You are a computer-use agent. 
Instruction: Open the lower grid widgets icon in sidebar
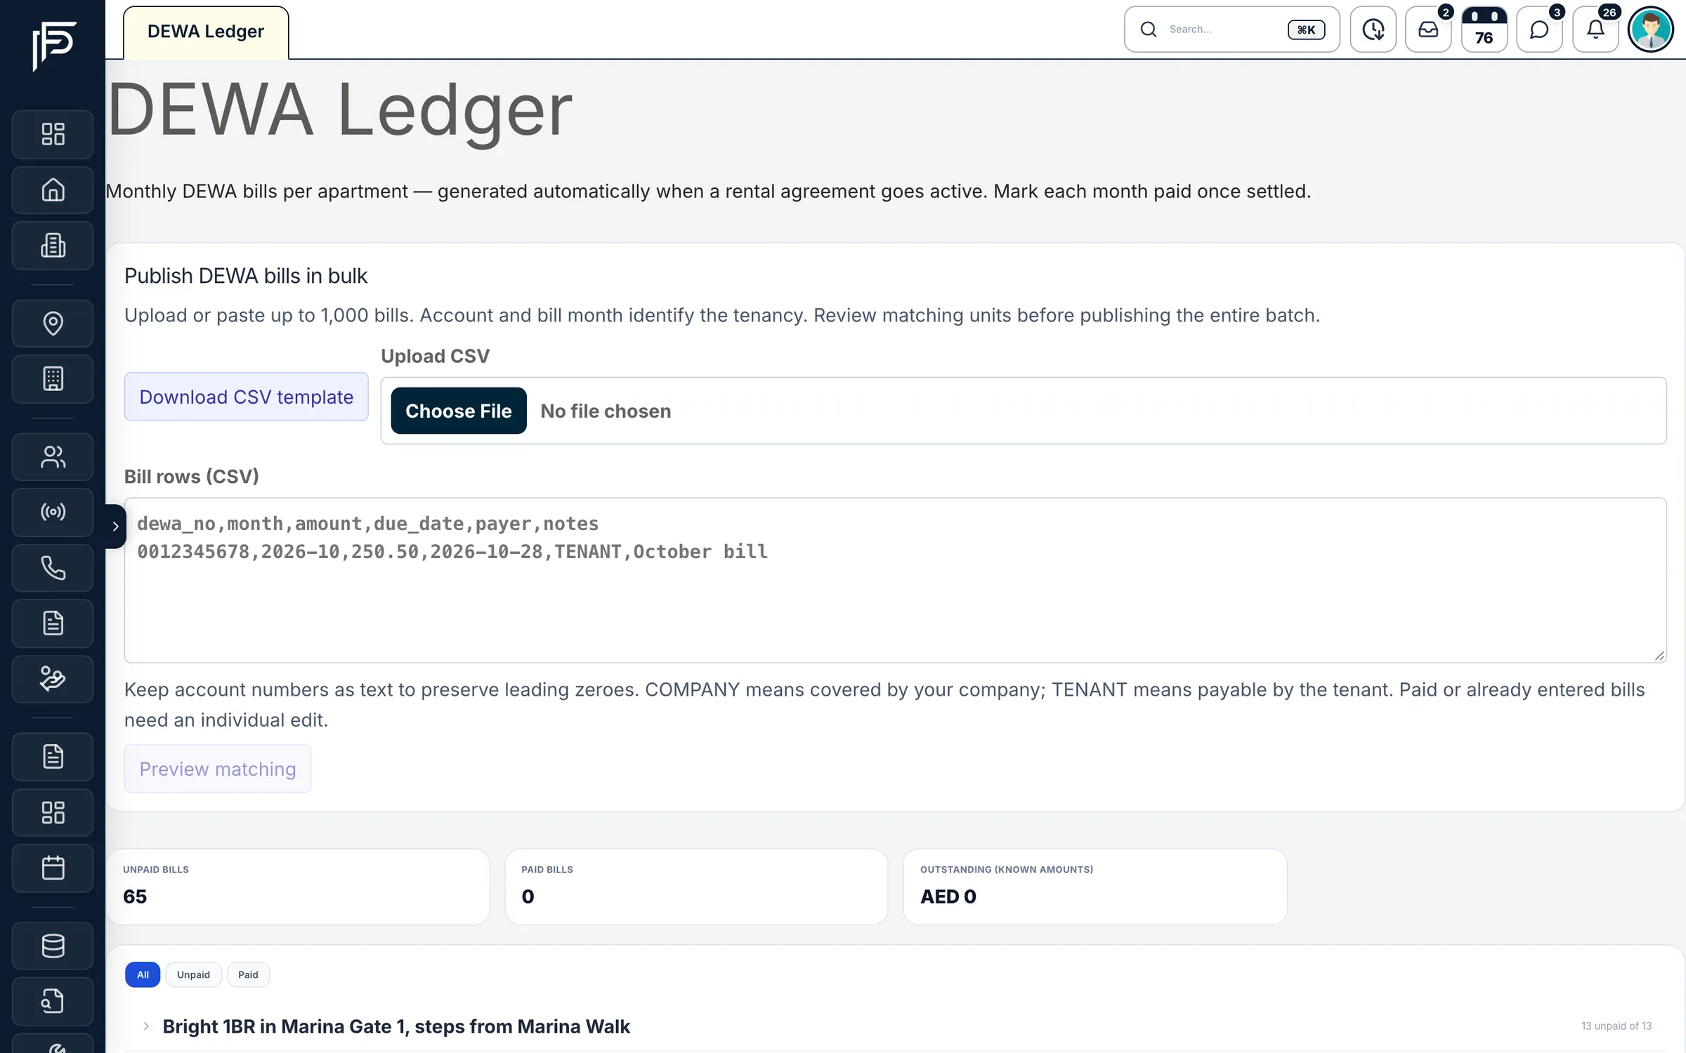(x=53, y=813)
